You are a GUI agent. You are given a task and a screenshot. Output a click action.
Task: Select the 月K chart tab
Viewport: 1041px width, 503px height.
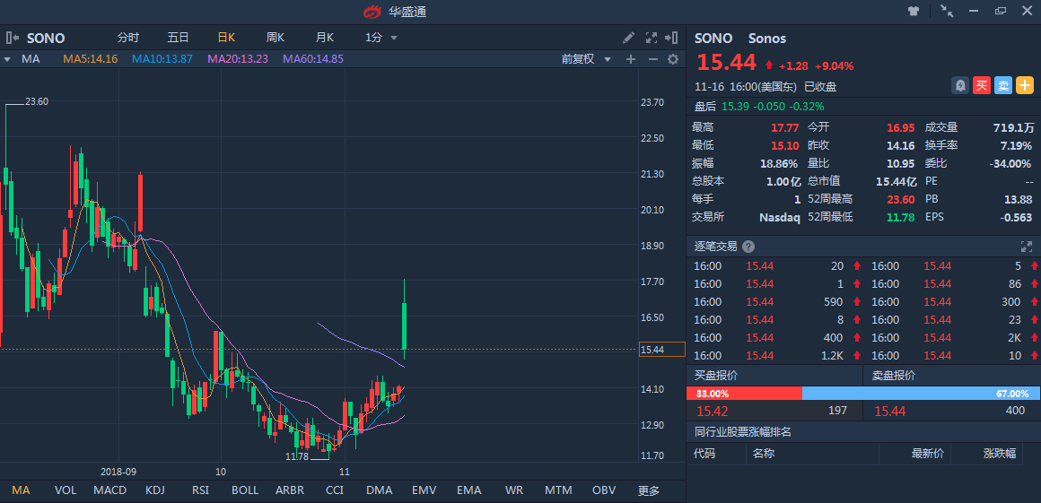click(x=325, y=38)
